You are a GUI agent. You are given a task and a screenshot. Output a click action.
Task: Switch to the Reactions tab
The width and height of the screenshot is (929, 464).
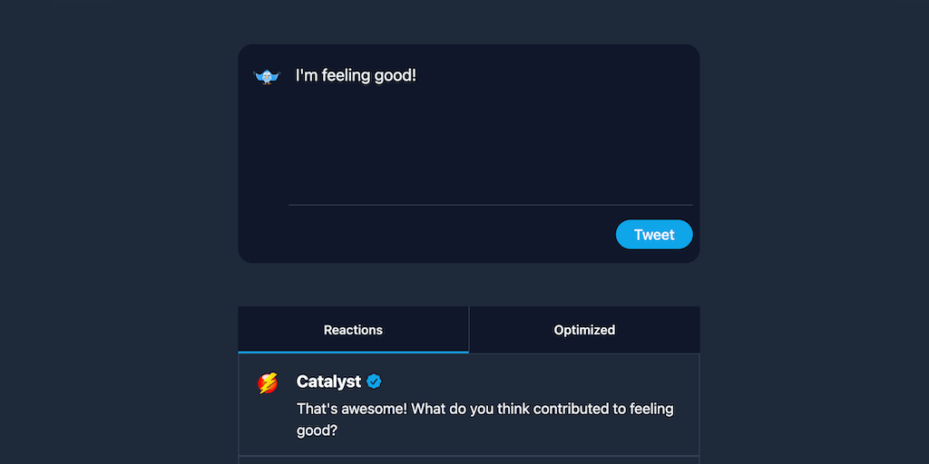(x=353, y=330)
